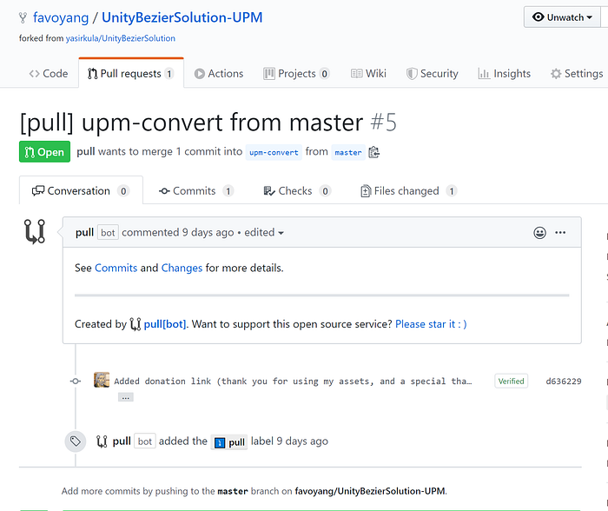Viewport: 608px width, 511px height.
Task: Expand the edited history dropdown
Action: click(264, 232)
